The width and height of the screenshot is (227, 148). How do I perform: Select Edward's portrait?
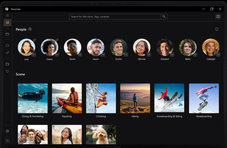tap(165, 47)
